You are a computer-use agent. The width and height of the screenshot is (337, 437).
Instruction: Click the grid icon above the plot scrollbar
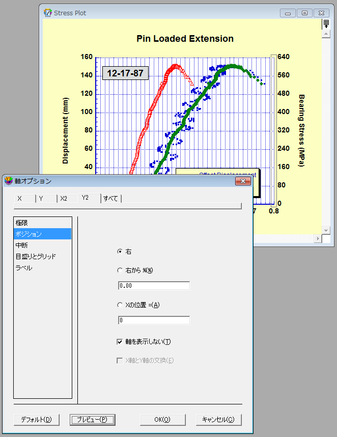tap(326, 24)
